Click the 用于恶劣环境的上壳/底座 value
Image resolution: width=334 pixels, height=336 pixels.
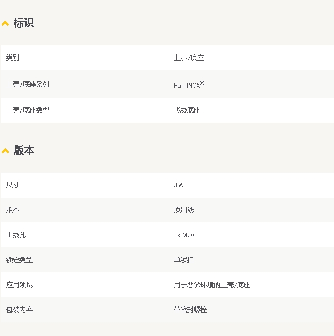[212, 285]
